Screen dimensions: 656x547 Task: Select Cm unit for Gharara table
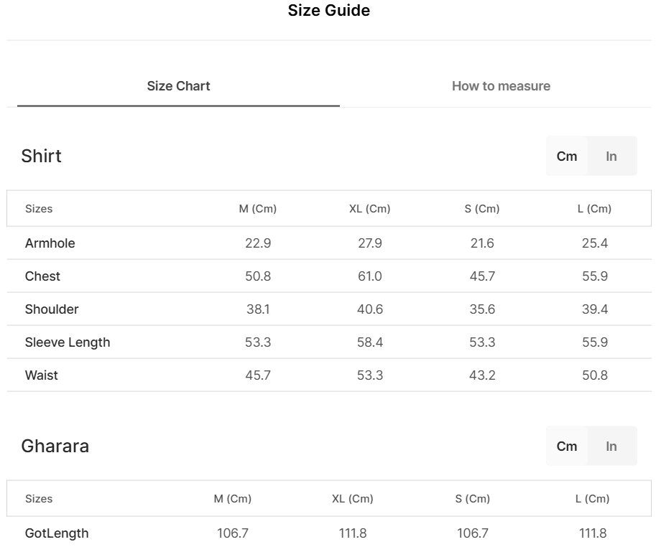coord(567,447)
